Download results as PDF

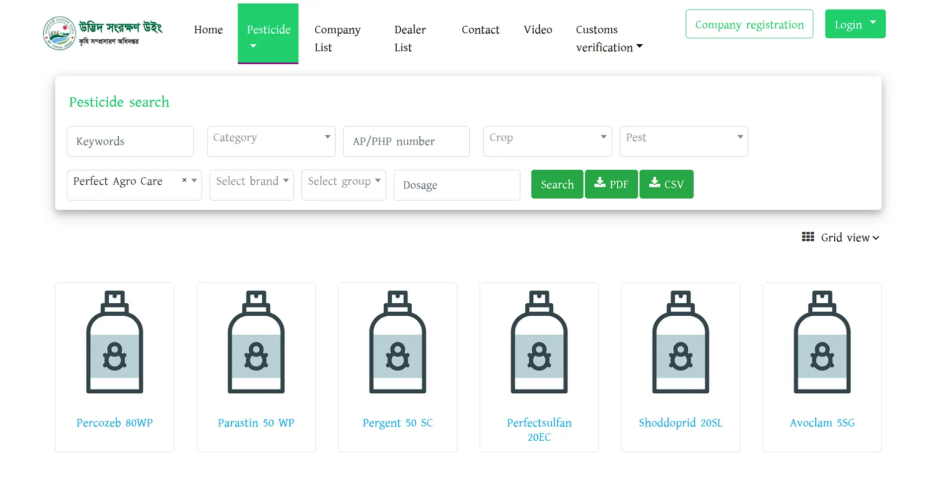pyautogui.click(x=611, y=184)
